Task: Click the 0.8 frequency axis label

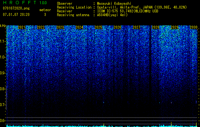Action: click(x=3, y=89)
